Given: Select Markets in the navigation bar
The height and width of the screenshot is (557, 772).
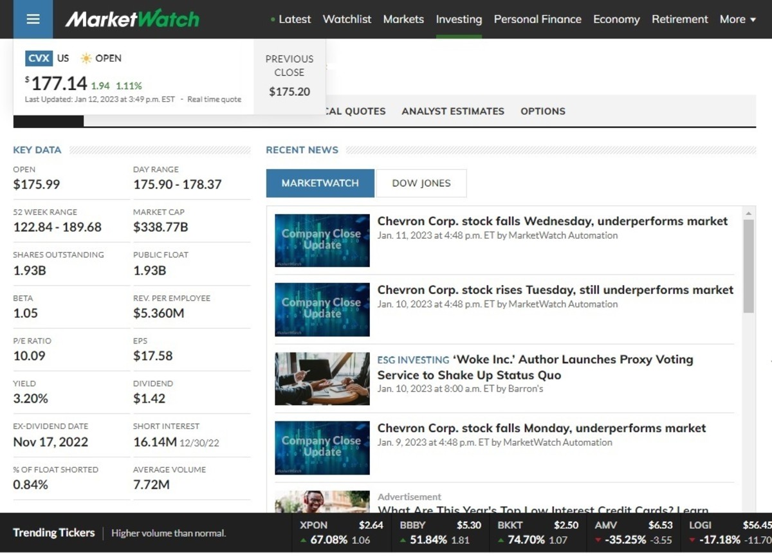Looking at the screenshot, I should pos(403,19).
